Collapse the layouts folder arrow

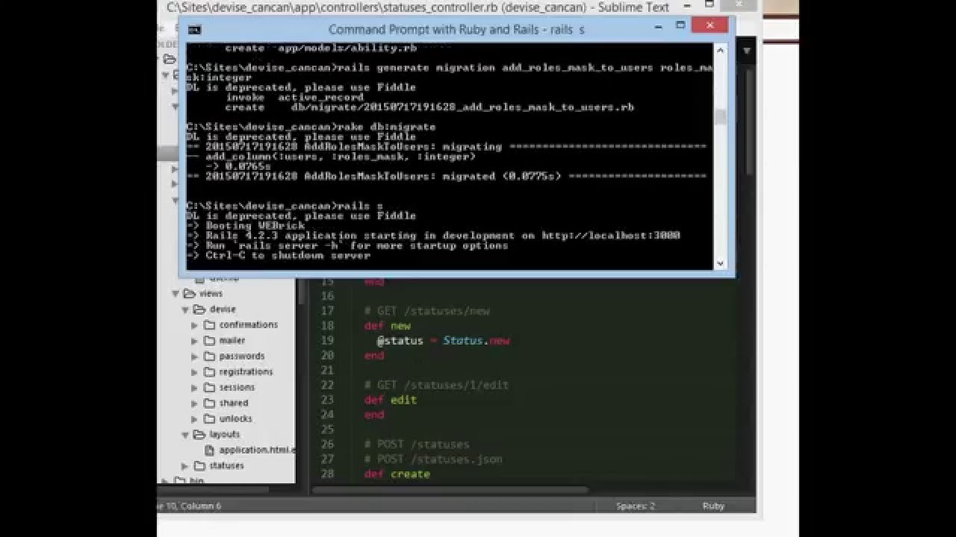185,434
